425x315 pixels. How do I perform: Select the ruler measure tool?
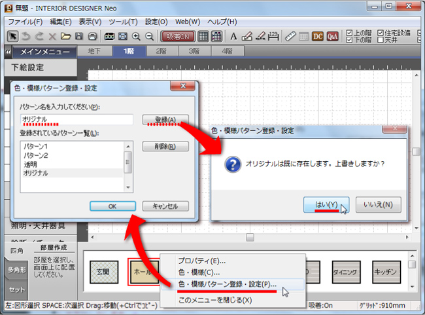coord(290,36)
